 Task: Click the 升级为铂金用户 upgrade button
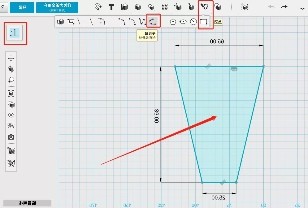(57, 7)
